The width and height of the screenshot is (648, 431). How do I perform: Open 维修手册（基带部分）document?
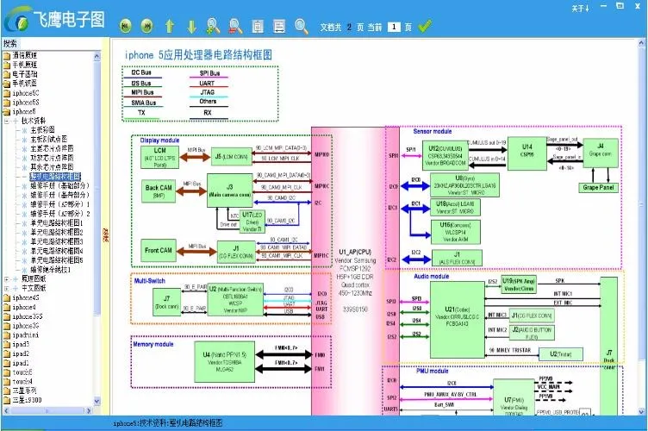[x=60, y=195]
